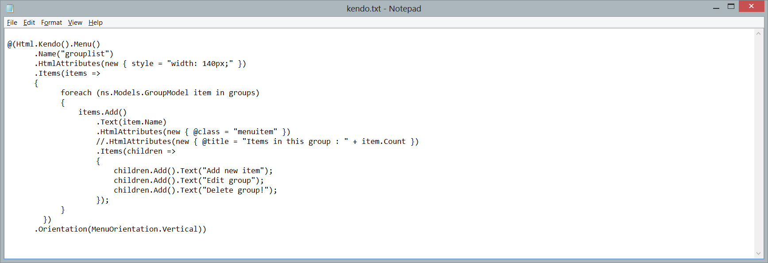Click the Notepad icon in title bar

(10, 8)
